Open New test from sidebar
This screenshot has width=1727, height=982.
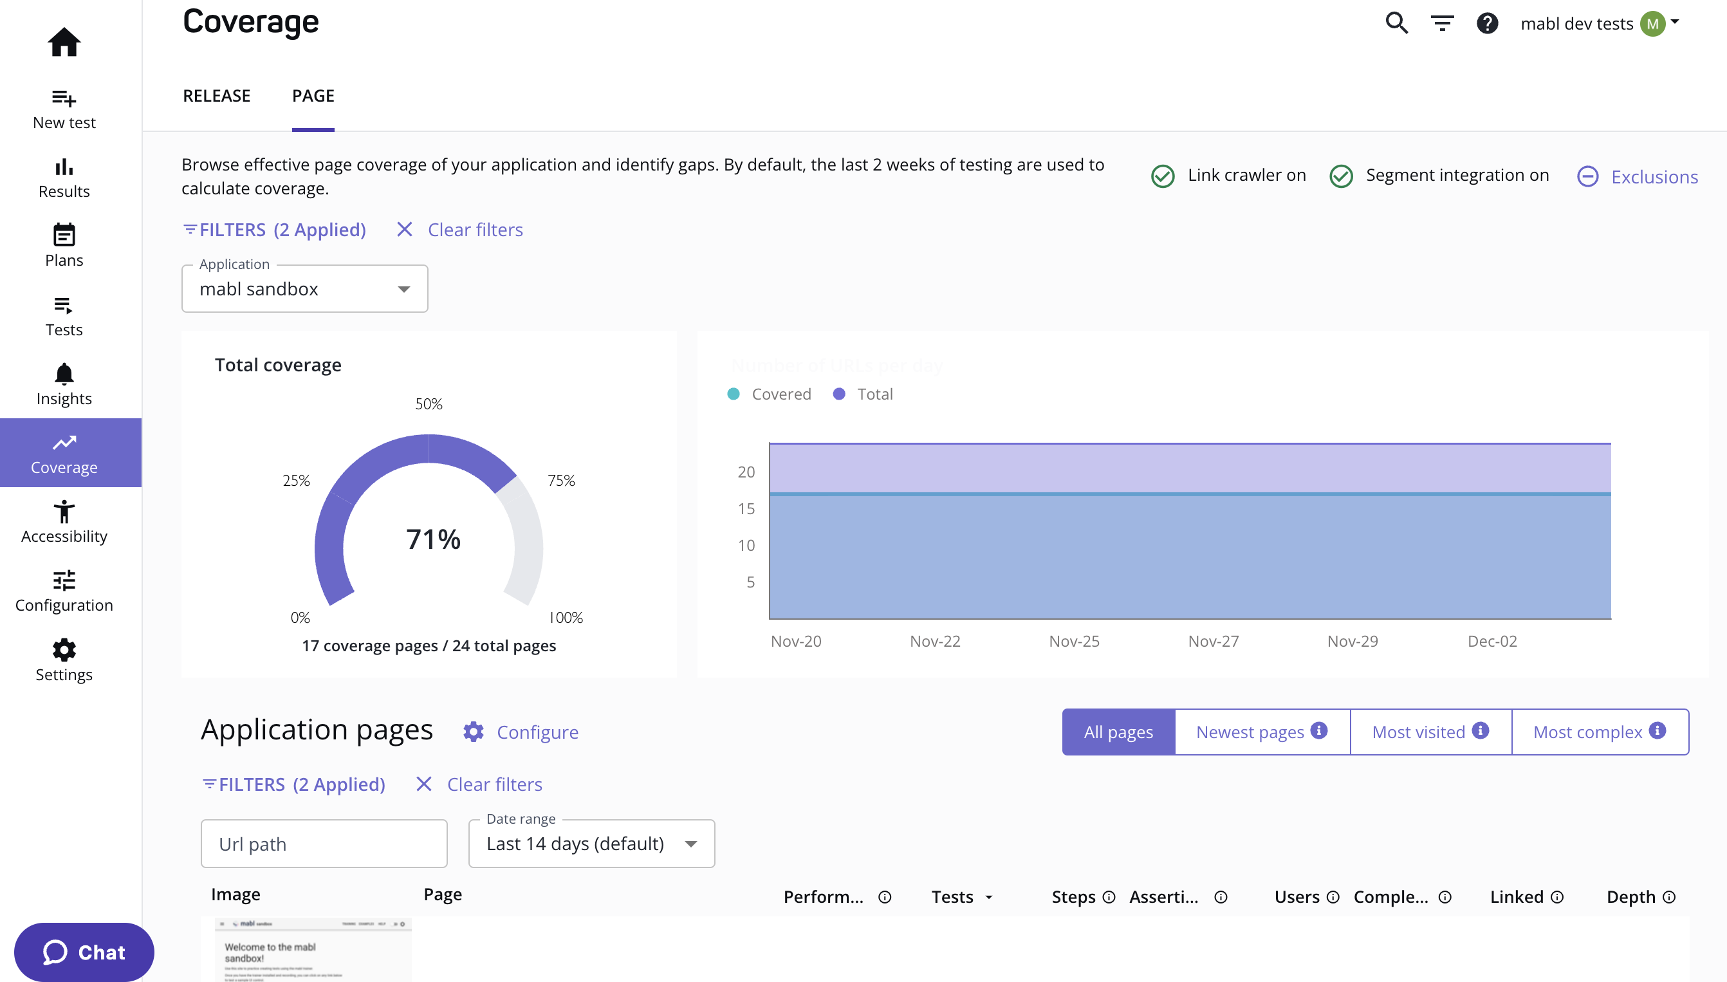(x=64, y=109)
